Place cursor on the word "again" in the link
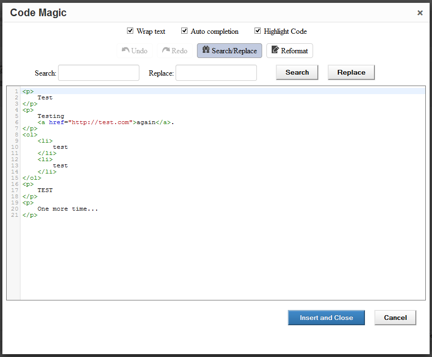Viewport: 432px width, 357px height. point(146,122)
